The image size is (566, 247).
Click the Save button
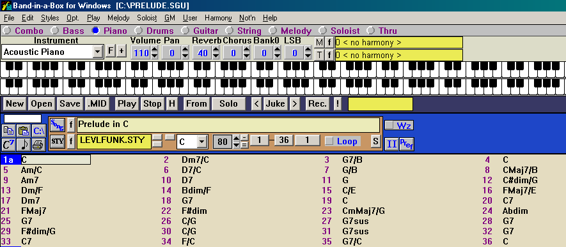click(x=70, y=104)
